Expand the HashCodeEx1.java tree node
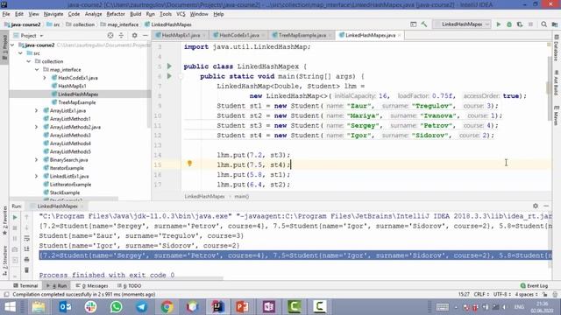 tap(45, 78)
